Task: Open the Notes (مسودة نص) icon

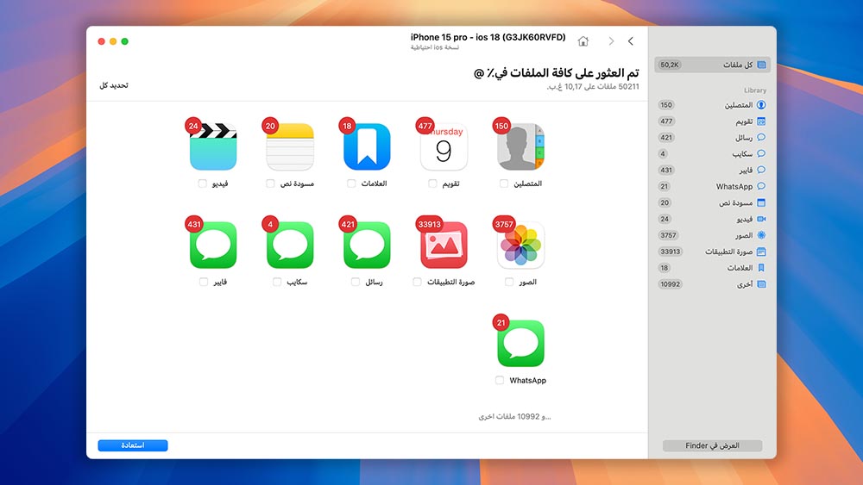Action: (290, 146)
